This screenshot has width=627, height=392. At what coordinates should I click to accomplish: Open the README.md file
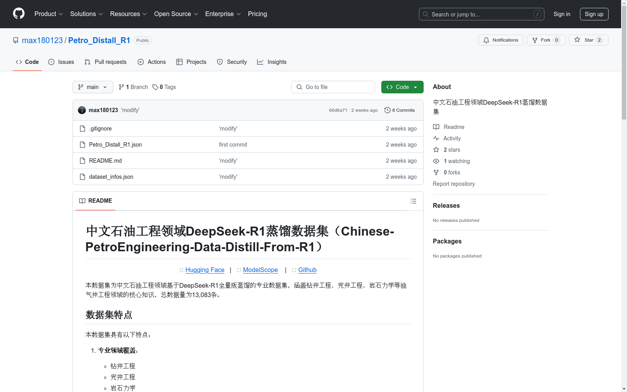tap(105, 161)
